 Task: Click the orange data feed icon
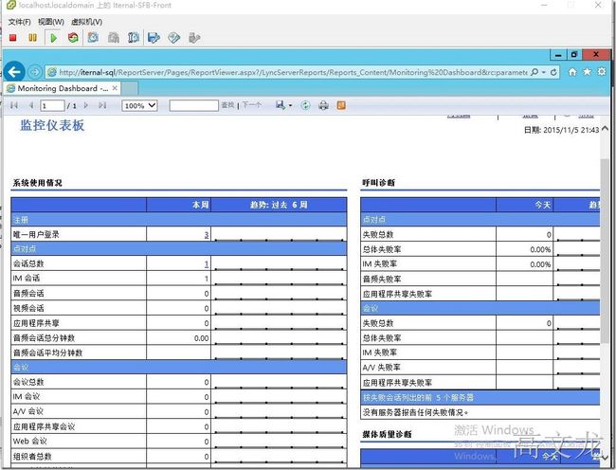[341, 105]
